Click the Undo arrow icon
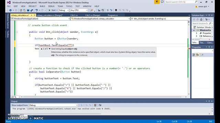The image size is (220, 123). (x=37, y=10)
